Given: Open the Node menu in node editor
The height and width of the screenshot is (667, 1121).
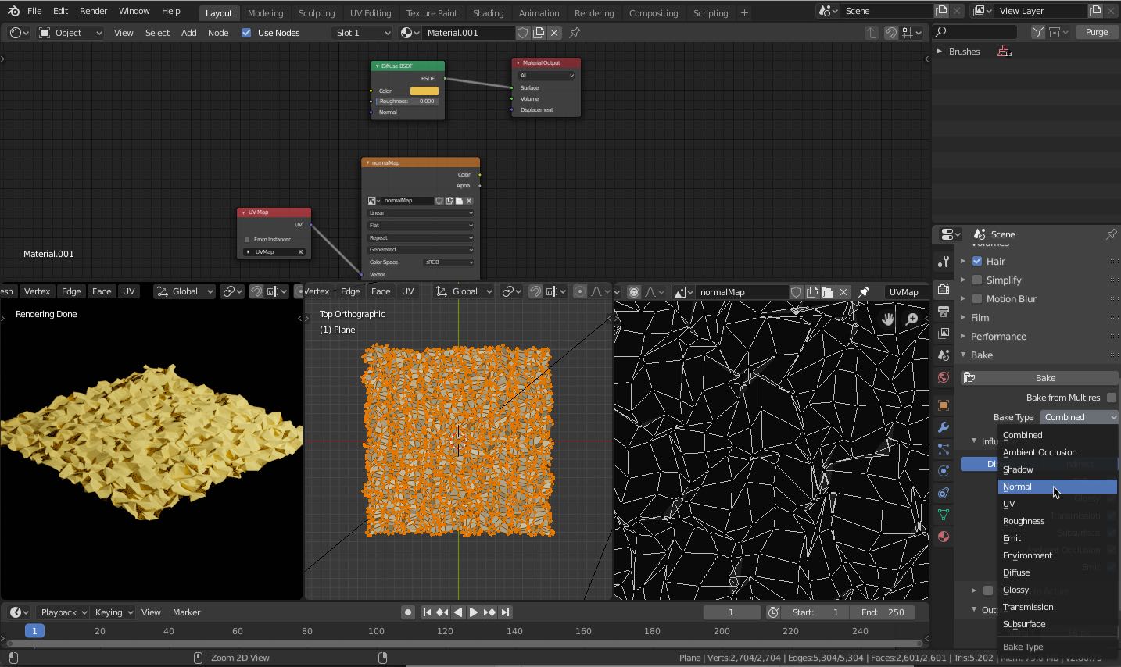Looking at the screenshot, I should pyautogui.click(x=218, y=33).
